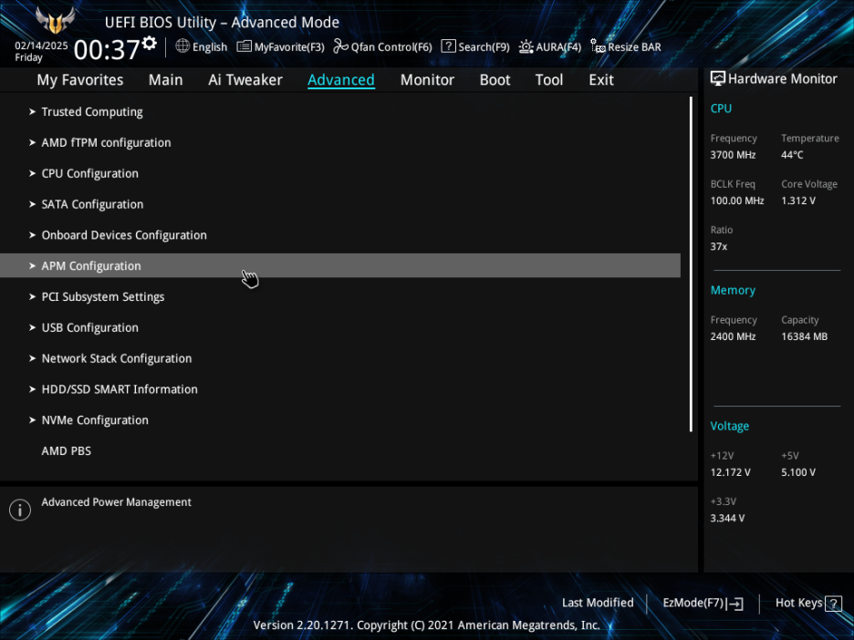
Task: Click the globe language icon
Action: 182,46
